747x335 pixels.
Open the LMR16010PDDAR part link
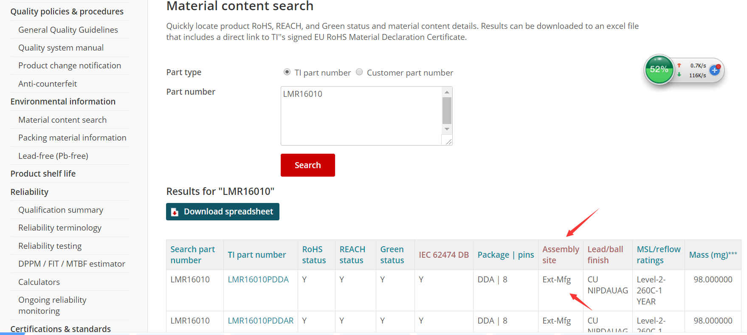pyautogui.click(x=261, y=321)
